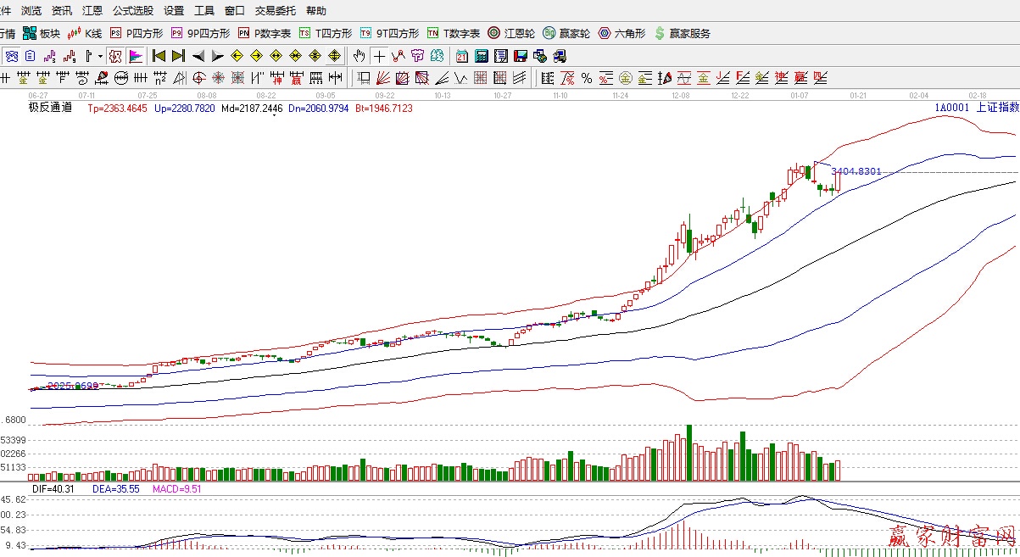Open dropdown arrow beside the bar-type icon

click(x=100, y=57)
